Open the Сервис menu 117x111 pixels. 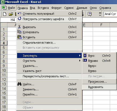click(x=69, y=8)
